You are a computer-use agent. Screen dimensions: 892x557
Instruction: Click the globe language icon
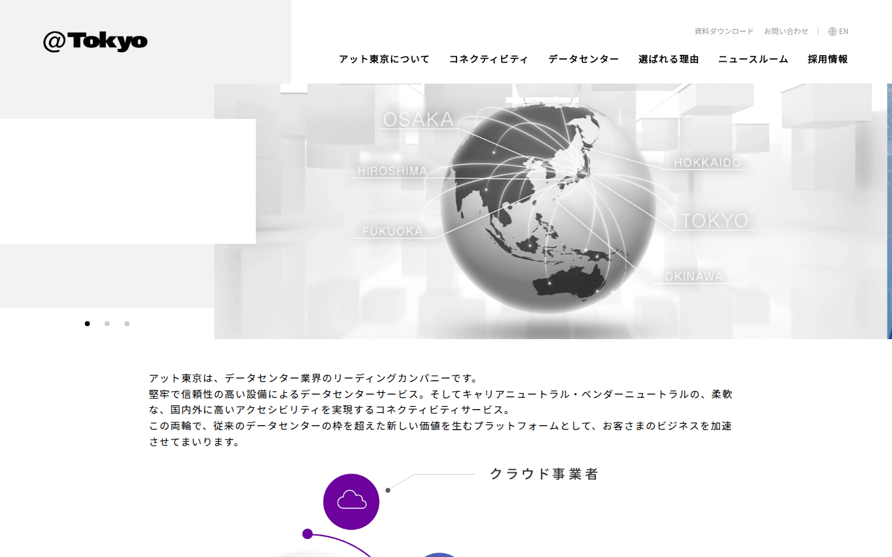(833, 32)
